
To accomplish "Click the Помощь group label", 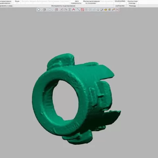I will 132,6.
